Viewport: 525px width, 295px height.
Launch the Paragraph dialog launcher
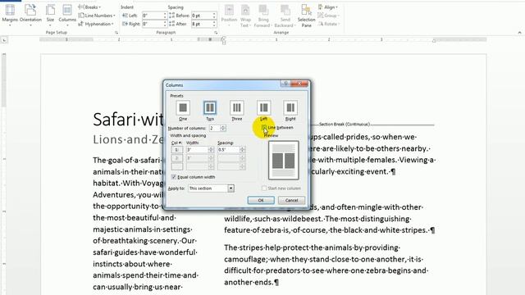click(x=216, y=33)
